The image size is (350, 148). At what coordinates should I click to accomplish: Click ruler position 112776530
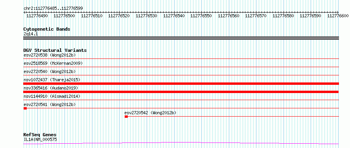click(x=146, y=16)
